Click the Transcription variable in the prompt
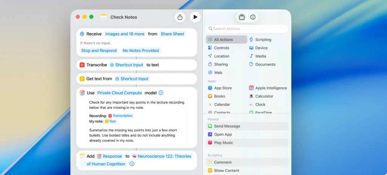This screenshot has height=175, width=387. pyautogui.click(x=121, y=116)
